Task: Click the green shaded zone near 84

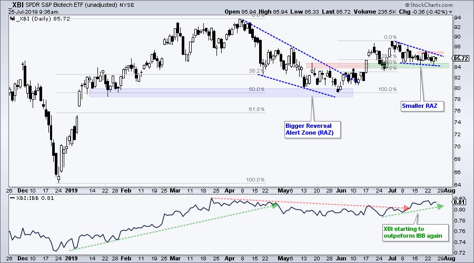Action: pos(408,66)
